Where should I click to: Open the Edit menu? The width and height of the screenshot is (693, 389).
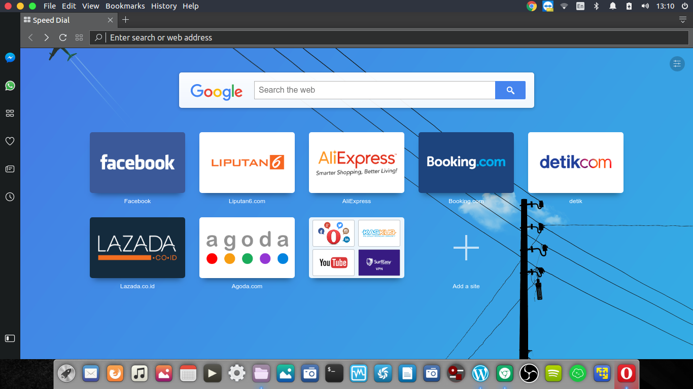click(69, 6)
